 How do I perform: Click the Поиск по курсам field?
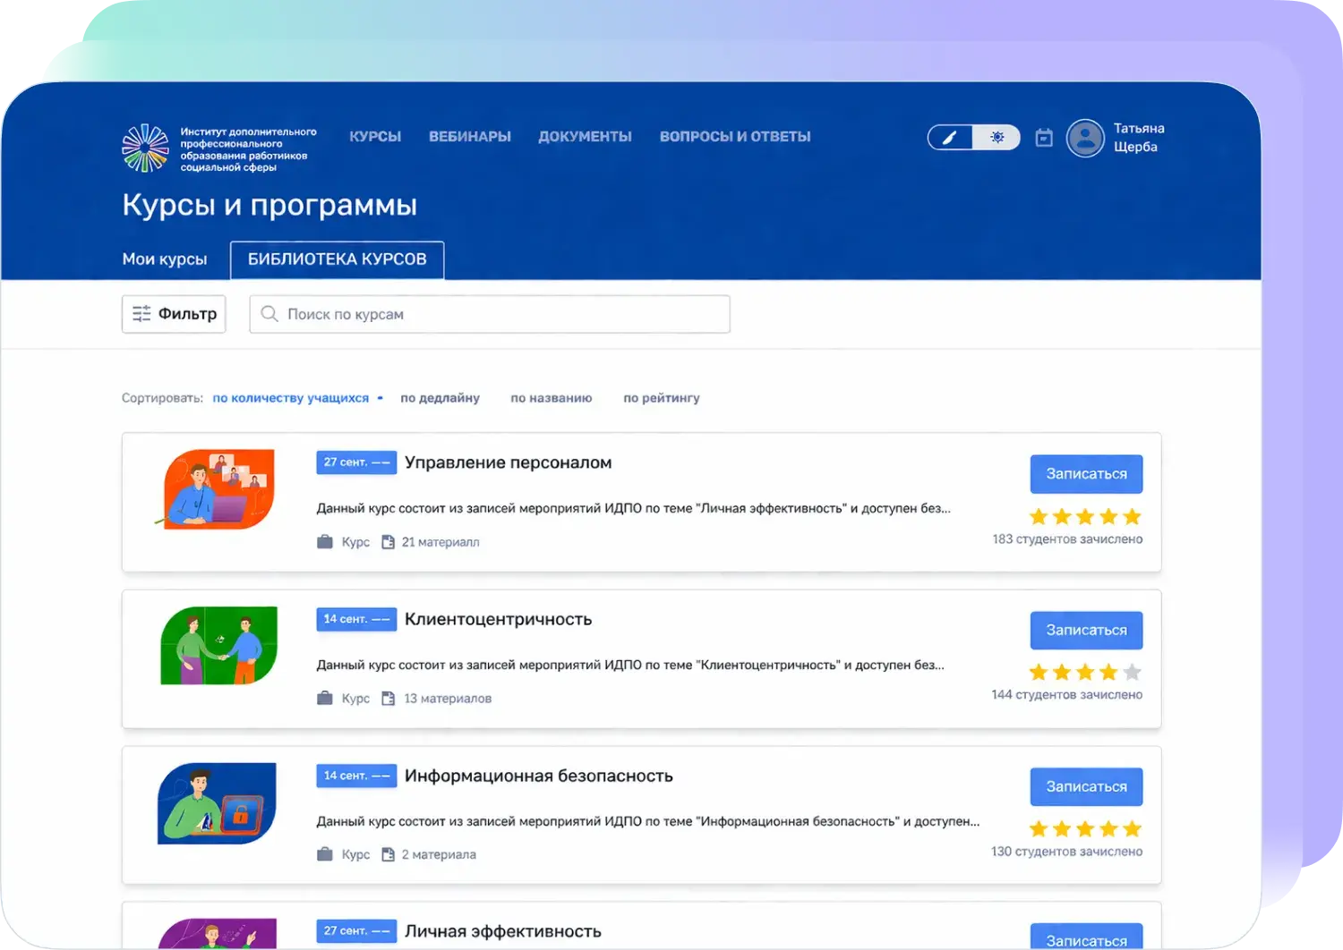pyautogui.click(x=490, y=314)
